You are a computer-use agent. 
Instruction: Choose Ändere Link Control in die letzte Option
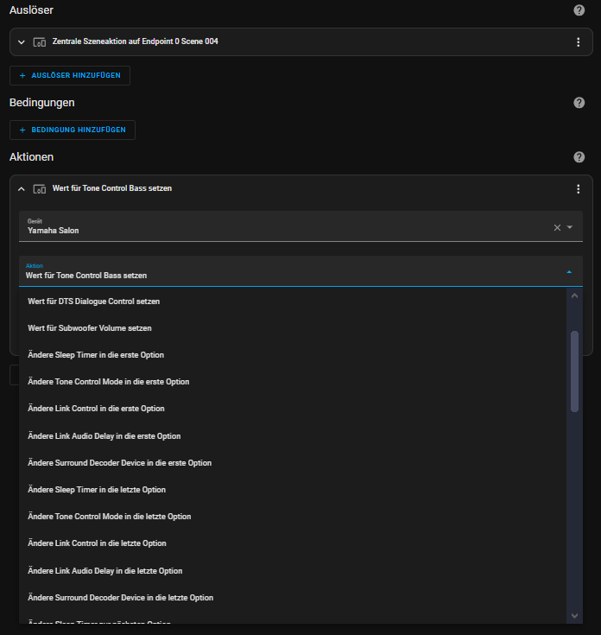[292, 543]
